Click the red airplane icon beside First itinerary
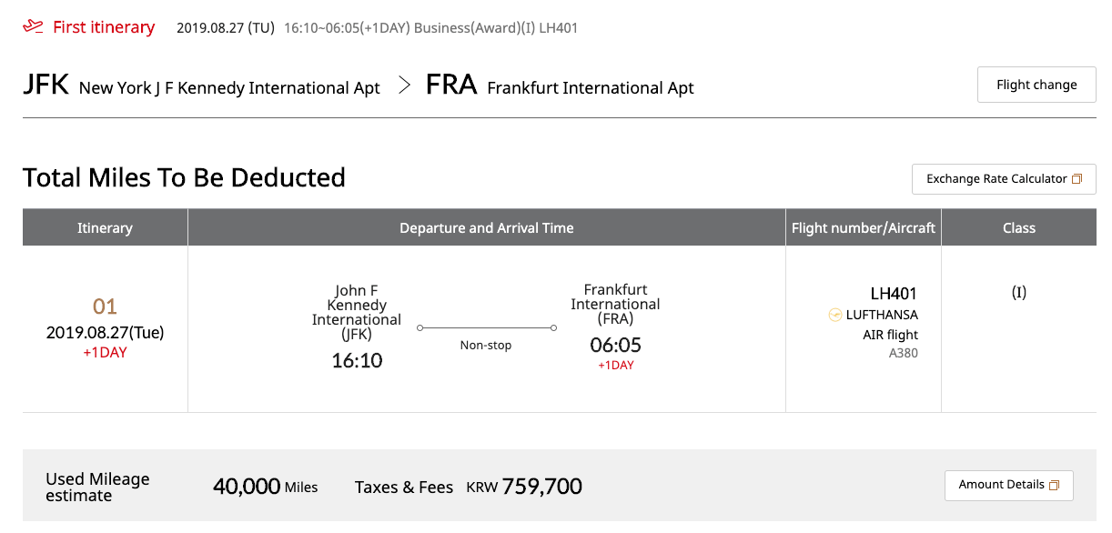 point(33,26)
